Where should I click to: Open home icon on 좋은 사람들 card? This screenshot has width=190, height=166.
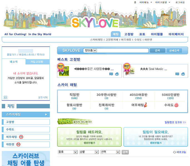tap(117, 74)
